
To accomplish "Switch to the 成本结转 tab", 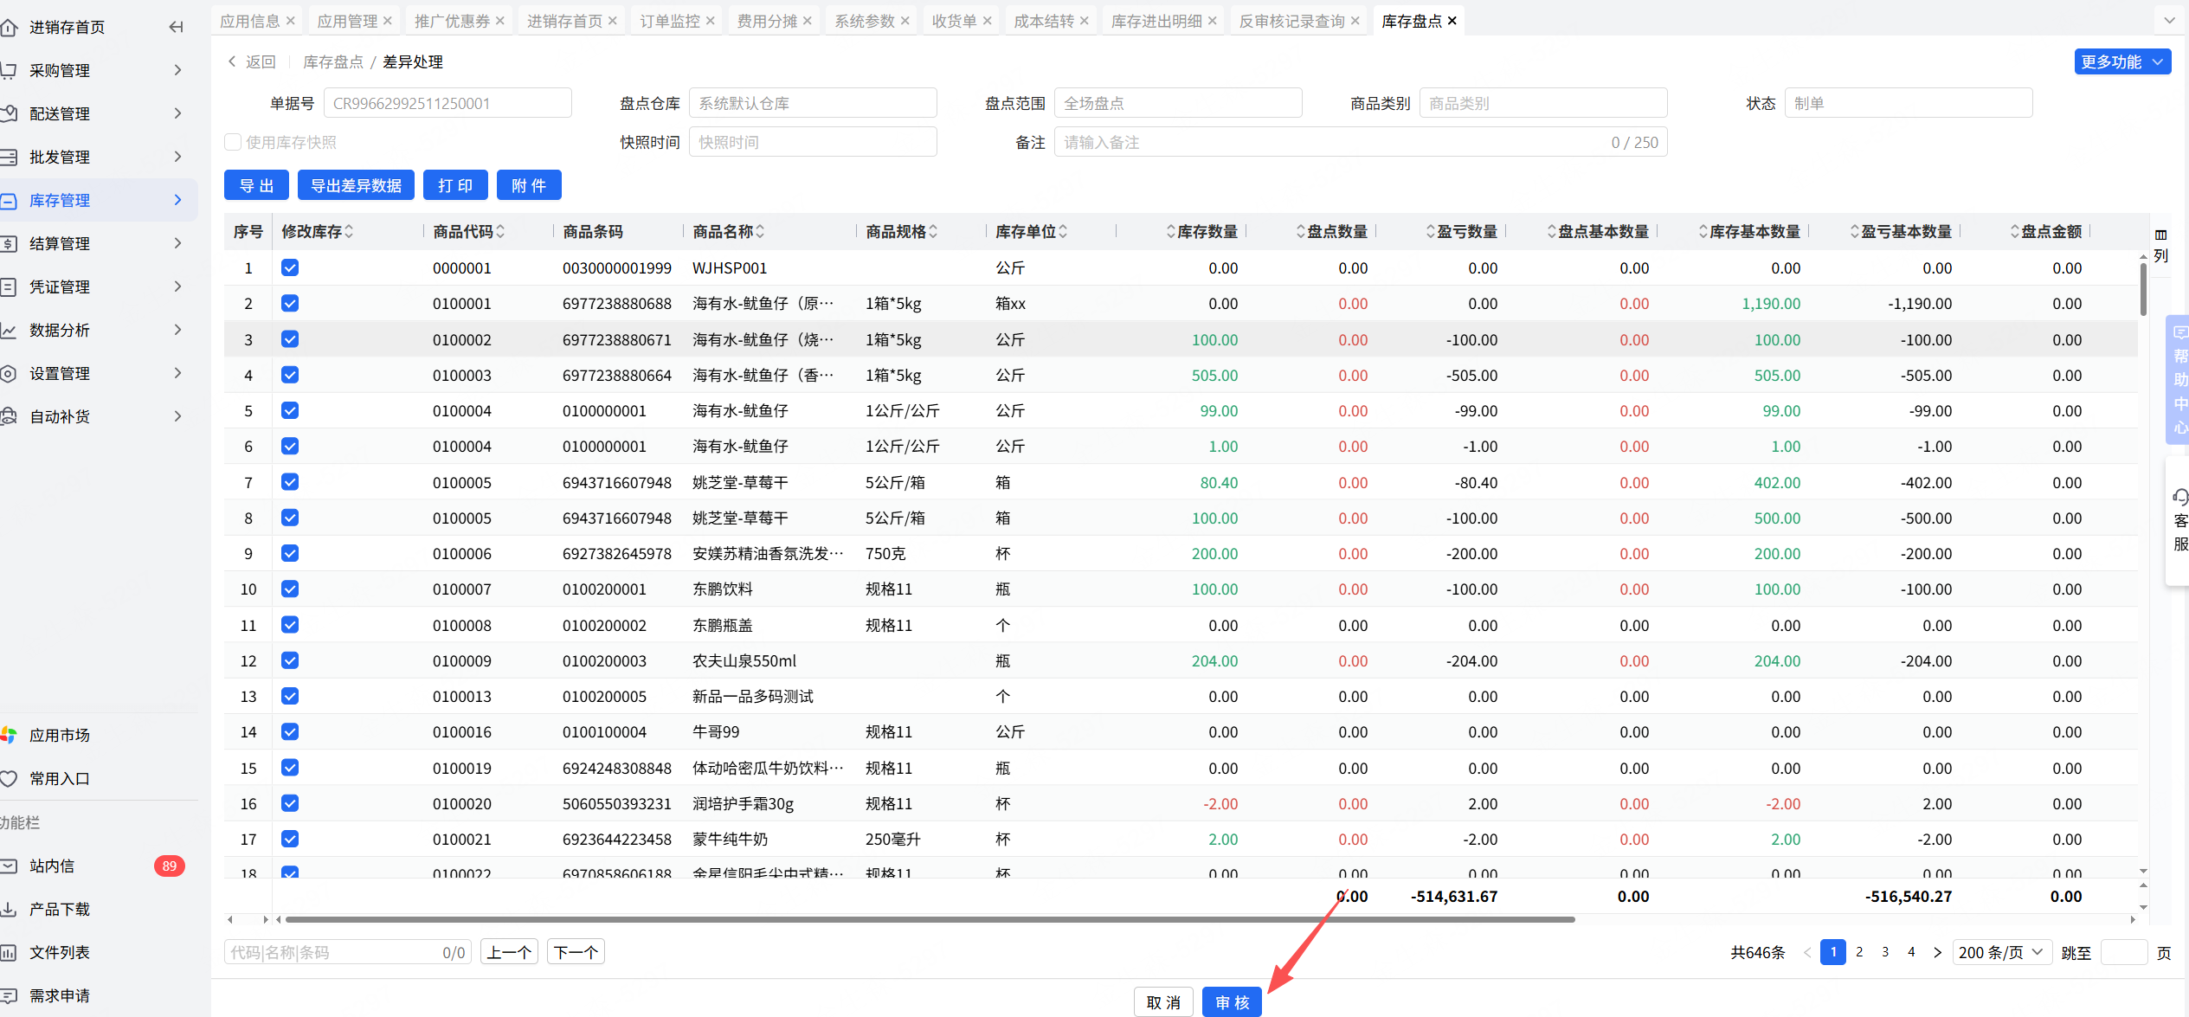I will [1043, 21].
